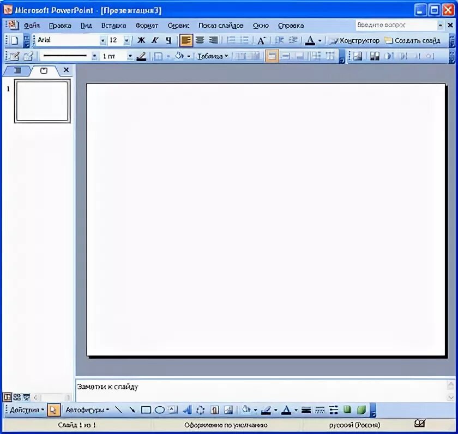
Task: Click the Создать слайд button
Action: pyautogui.click(x=412, y=40)
